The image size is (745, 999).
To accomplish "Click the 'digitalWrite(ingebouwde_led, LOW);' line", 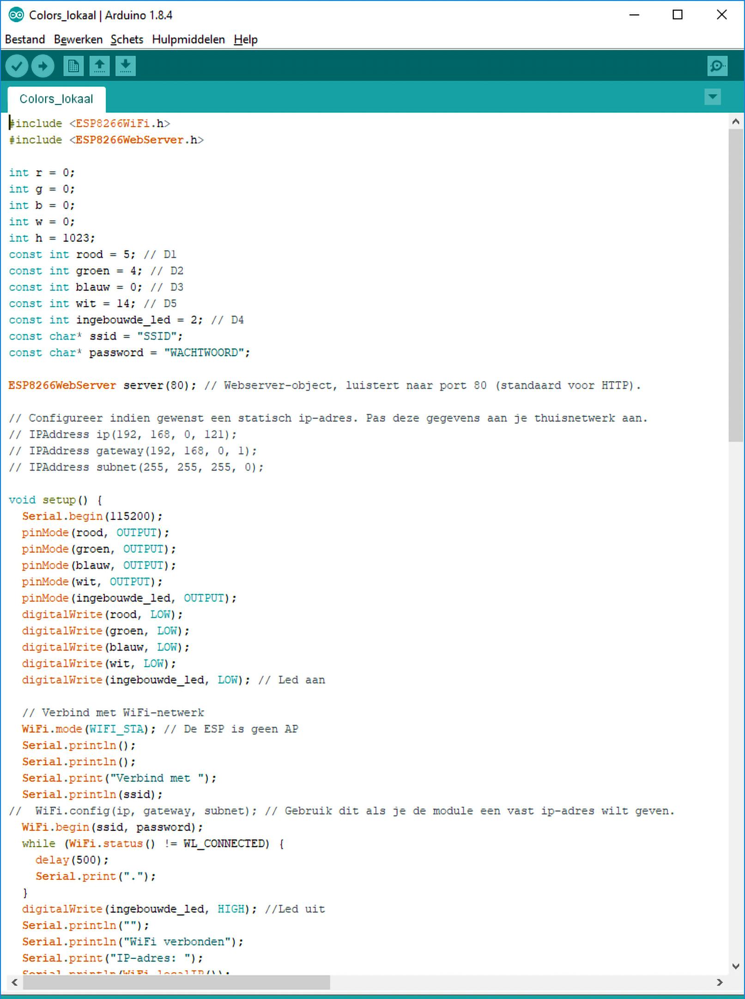I will (x=174, y=680).
